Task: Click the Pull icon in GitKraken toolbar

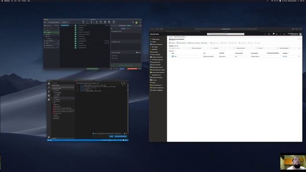Action: tap(91, 21)
